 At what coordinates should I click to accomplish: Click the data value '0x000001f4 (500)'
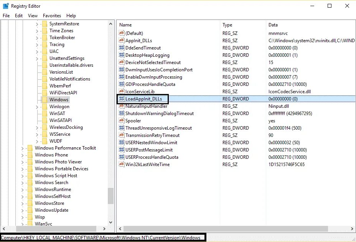click(x=285, y=128)
